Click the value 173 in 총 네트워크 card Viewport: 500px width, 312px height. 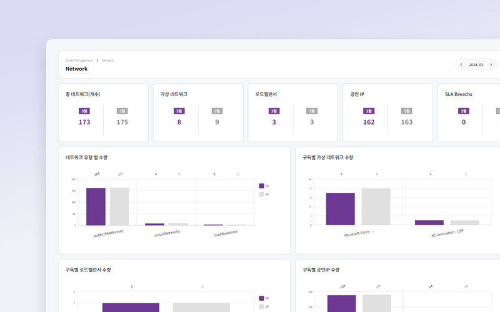[84, 122]
